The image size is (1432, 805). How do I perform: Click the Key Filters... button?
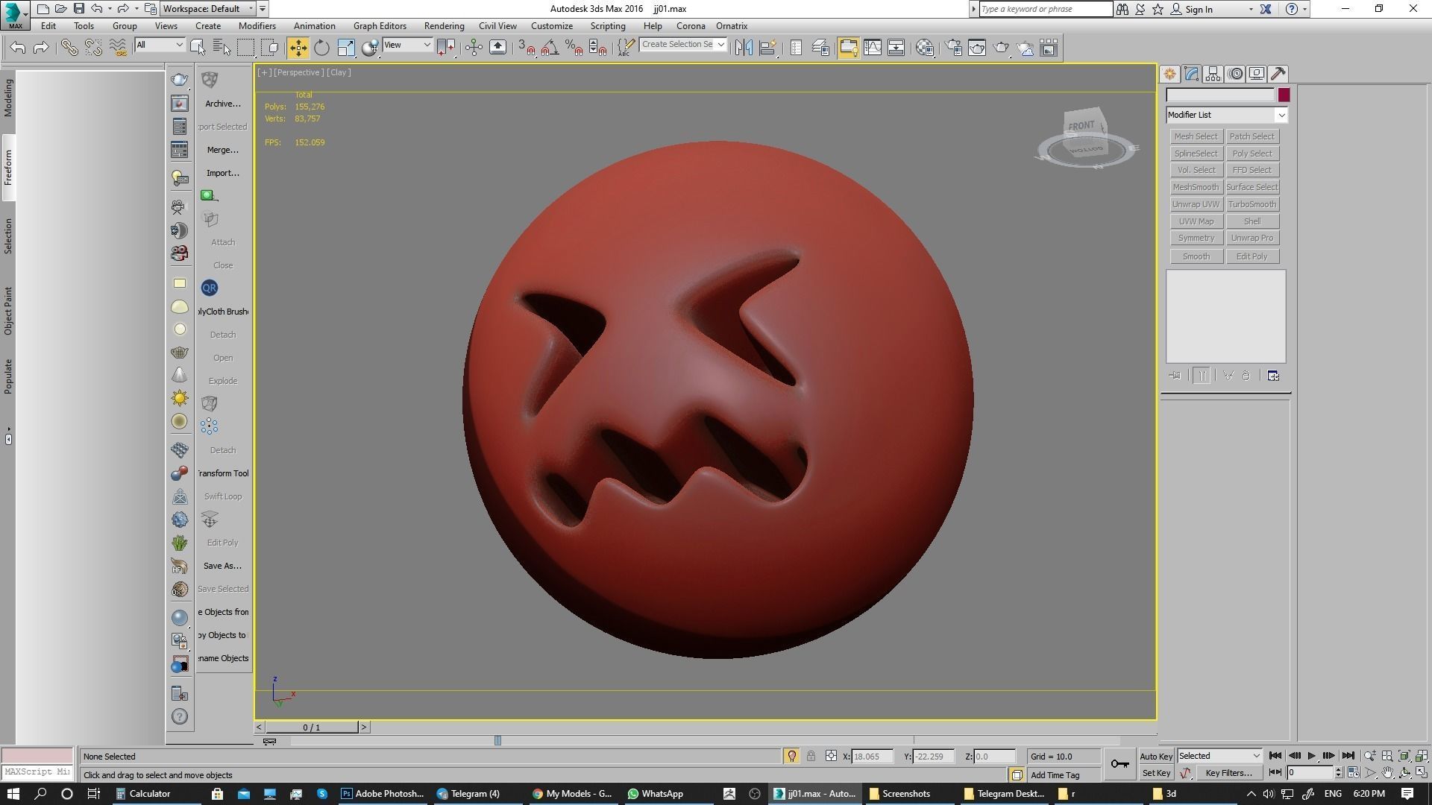(x=1228, y=773)
